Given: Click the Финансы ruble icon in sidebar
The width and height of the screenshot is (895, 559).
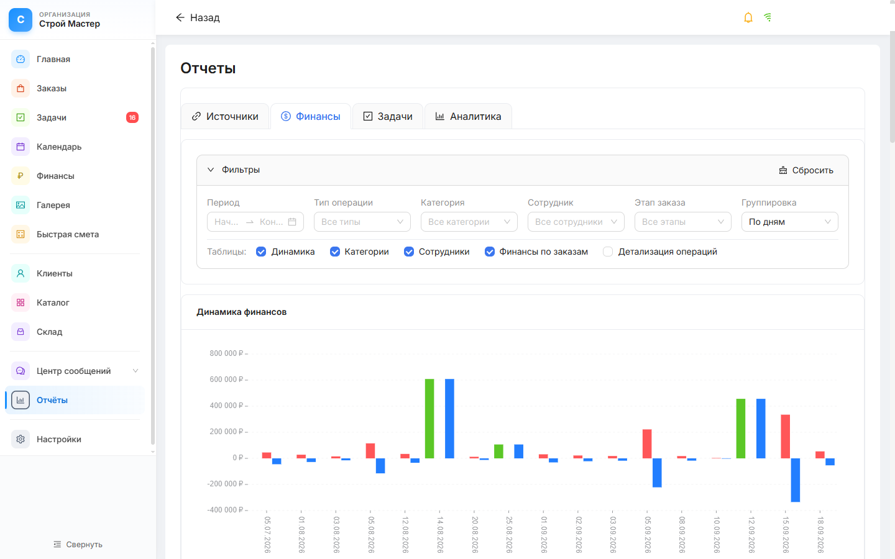Looking at the screenshot, I should point(21,176).
